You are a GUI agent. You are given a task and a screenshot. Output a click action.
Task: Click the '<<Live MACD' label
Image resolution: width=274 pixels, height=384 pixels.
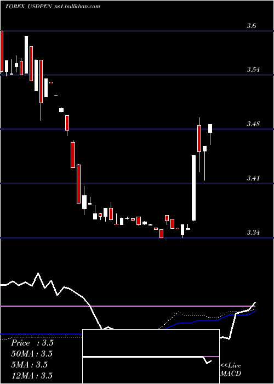(231, 370)
